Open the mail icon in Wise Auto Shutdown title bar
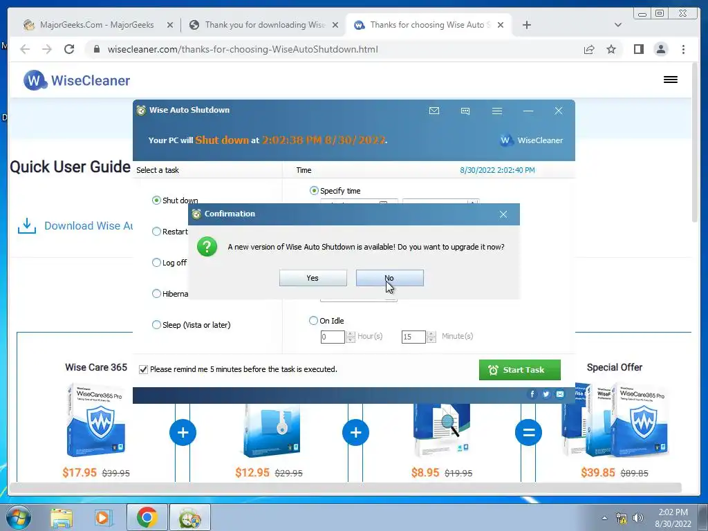Viewport: 708px width, 531px height. point(434,111)
